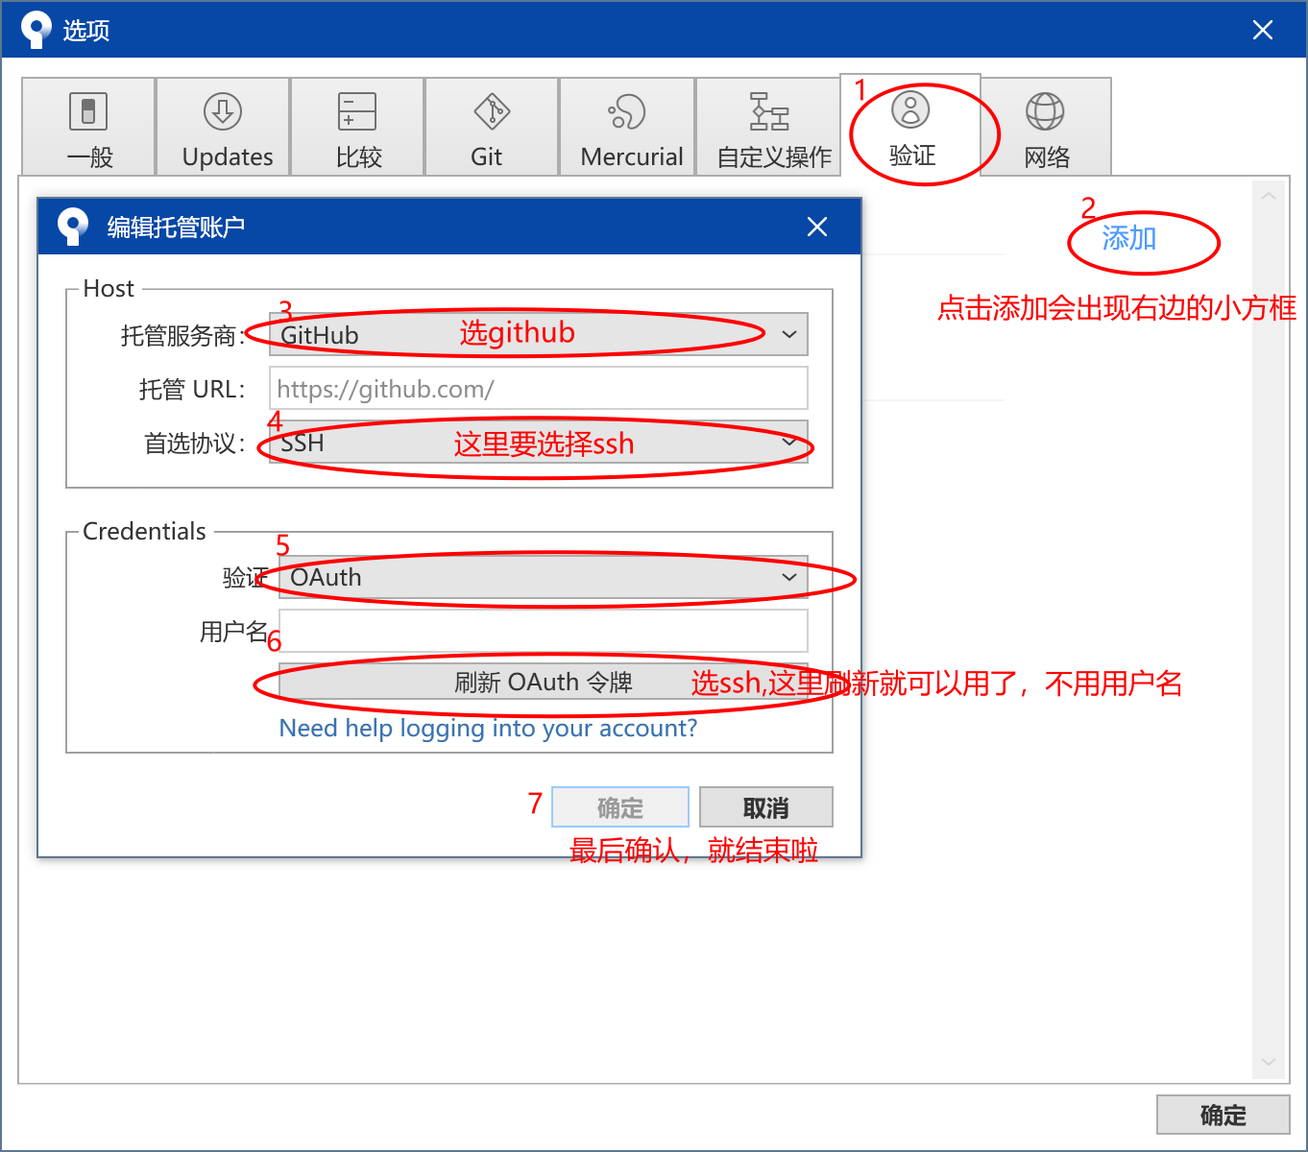Select the Git tab
The width and height of the screenshot is (1308, 1152).
[492, 127]
